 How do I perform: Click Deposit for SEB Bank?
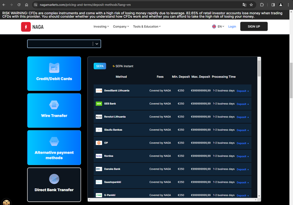pos(242,104)
